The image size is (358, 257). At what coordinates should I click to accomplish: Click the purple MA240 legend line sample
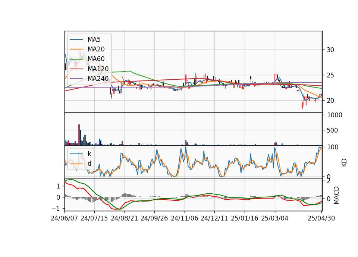pos(76,79)
